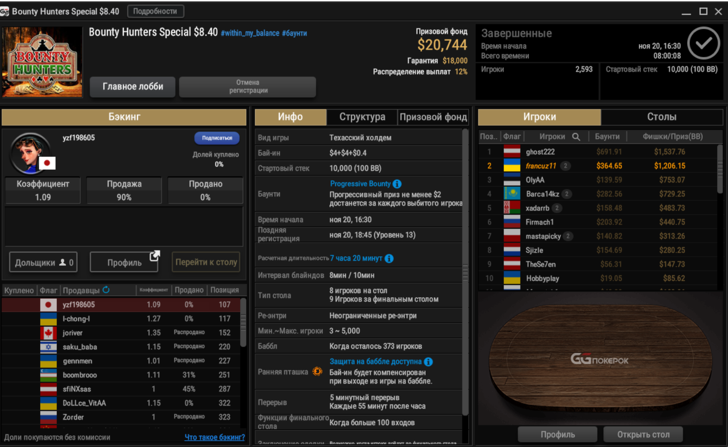Click the re-entry badge next to francuz11
Image resolution: width=728 pixels, height=447 pixels.
coord(565,166)
